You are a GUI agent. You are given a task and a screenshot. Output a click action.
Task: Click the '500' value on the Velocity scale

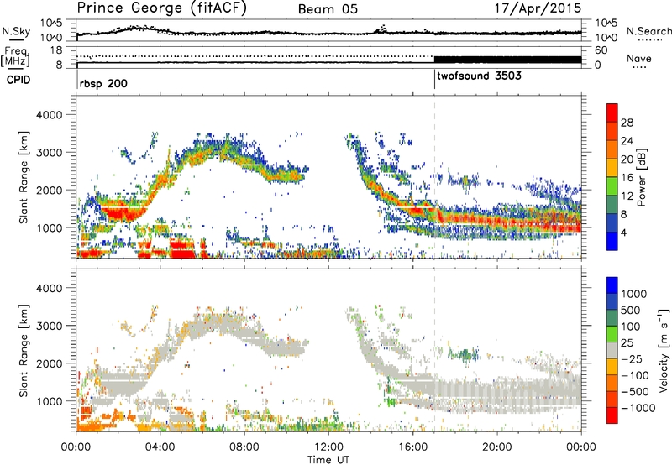(x=630, y=311)
